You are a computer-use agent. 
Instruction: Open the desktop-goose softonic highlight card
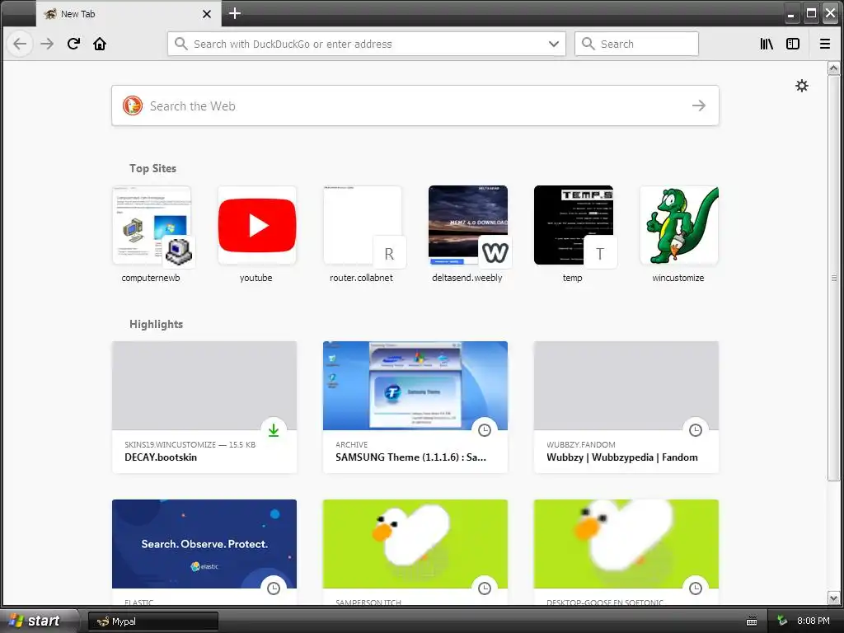(x=626, y=551)
